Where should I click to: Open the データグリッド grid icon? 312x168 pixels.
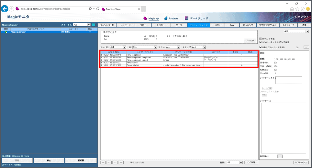tap(187, 18)
